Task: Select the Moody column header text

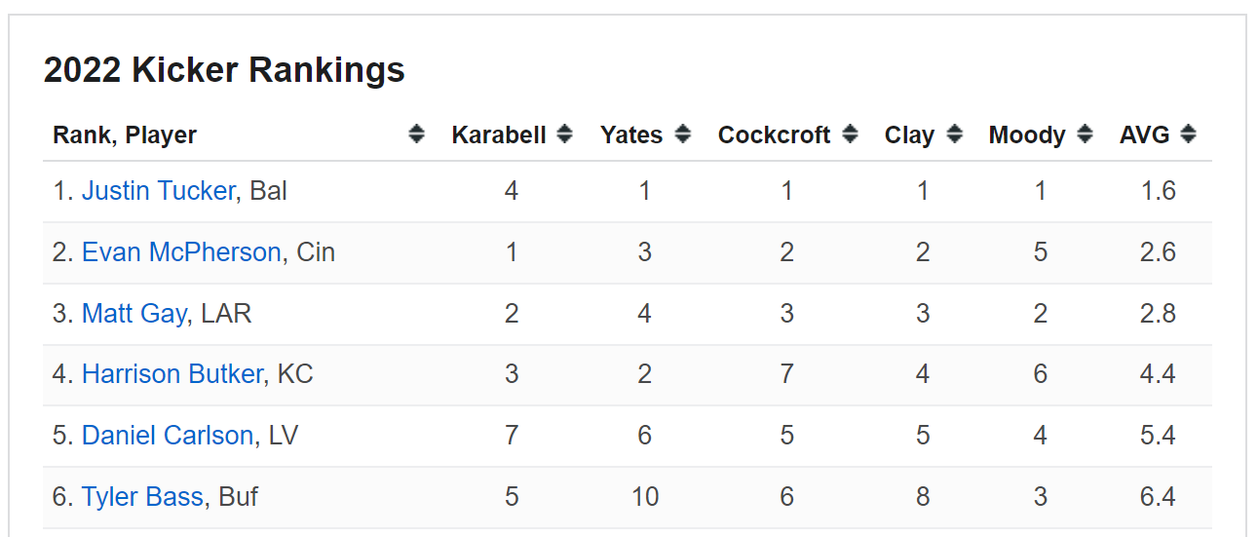Action: [x=1027, y=135]
